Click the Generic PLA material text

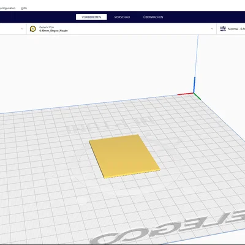[47, 27]
